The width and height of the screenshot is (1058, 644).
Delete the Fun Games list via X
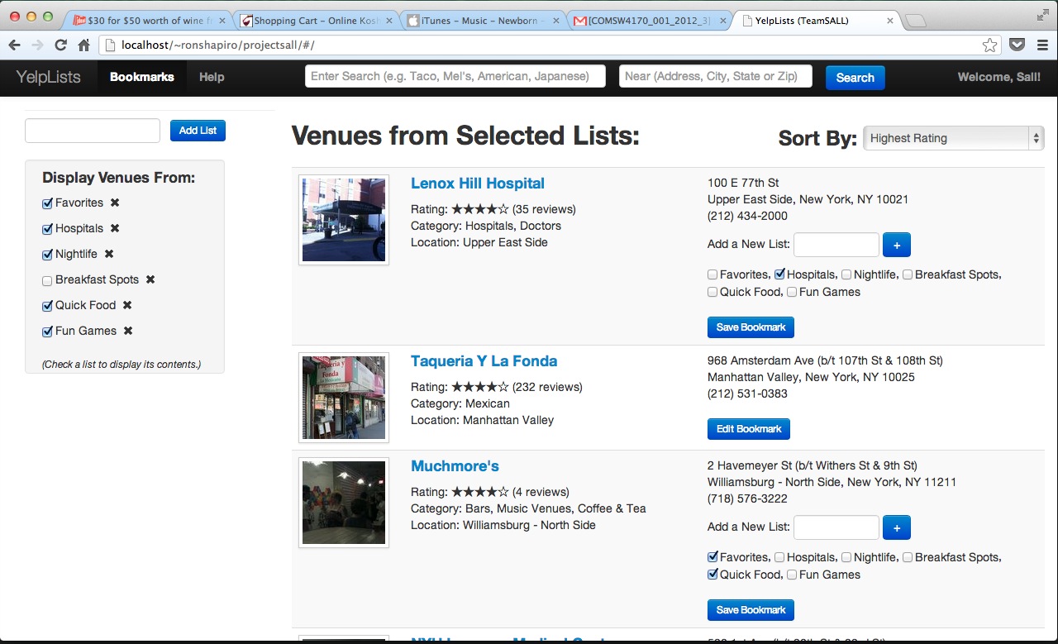tap(128, 331)
